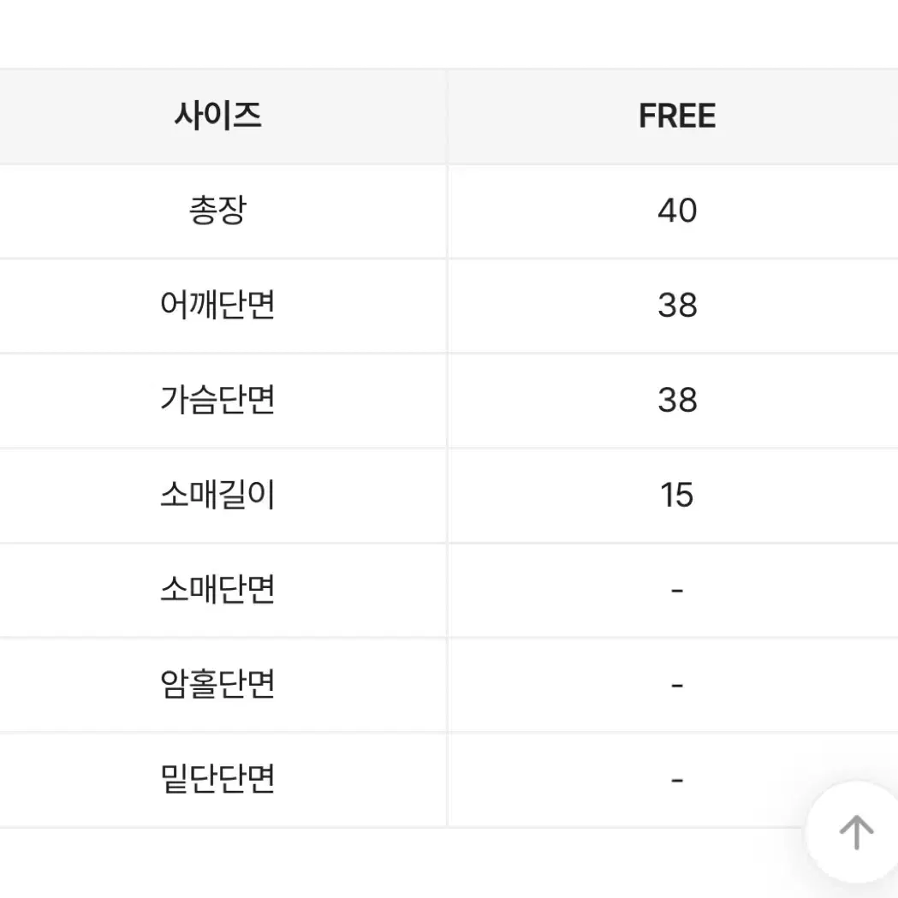
Task: Click the 소매단면 row label
Action: [217, 590]
